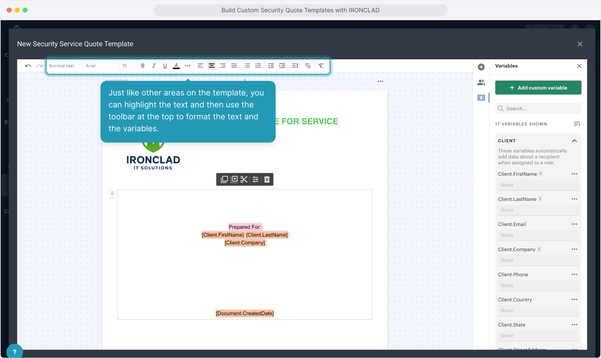Click the help question mark button
This screenshot has width=601, height=358.
(15, 352)
